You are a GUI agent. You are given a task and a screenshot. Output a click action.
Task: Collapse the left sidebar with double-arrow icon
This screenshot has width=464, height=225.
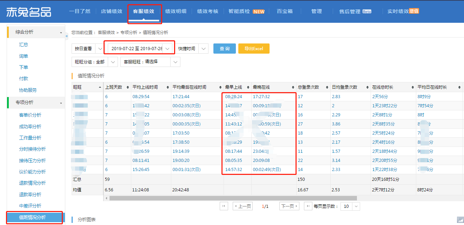67,35
